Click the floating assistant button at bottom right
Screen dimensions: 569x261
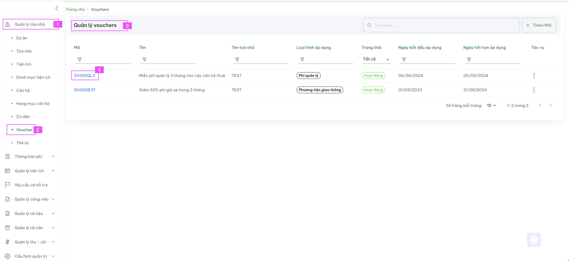[534, 240]
